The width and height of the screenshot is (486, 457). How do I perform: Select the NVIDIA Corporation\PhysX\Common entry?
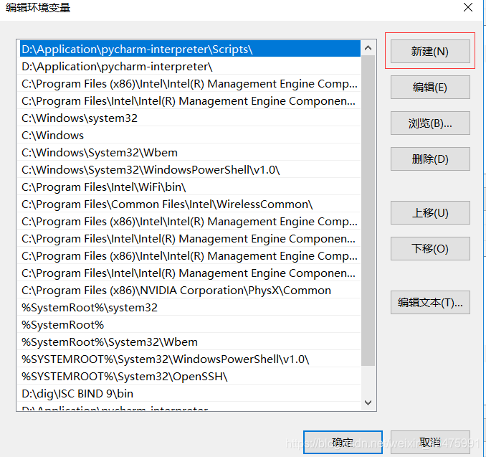point(190,290)
